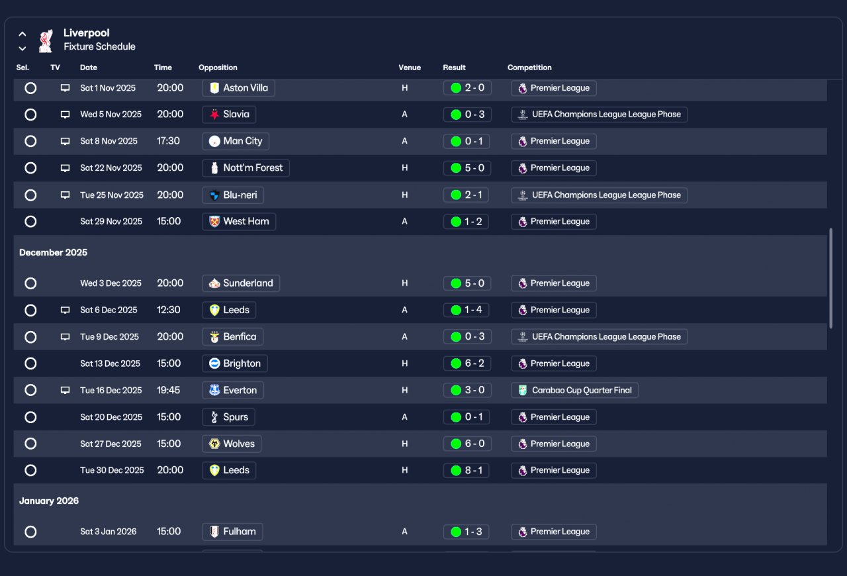Click the Aston Villa club crest
Screen dimensions: 847x576
[x=214, y=88]
